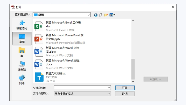
Task: Open 快速访问 in the sidebar
Action: click(x=22, y=25)
